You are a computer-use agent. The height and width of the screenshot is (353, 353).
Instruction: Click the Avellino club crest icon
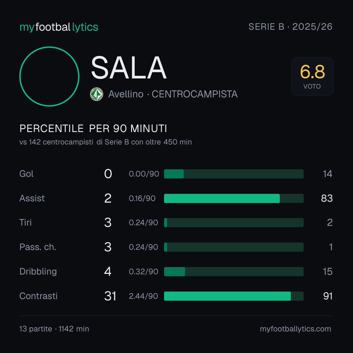[96, 94]
